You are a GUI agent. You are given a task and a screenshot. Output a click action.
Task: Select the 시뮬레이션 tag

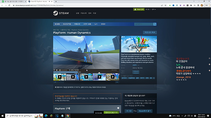(x=131, y=78)
